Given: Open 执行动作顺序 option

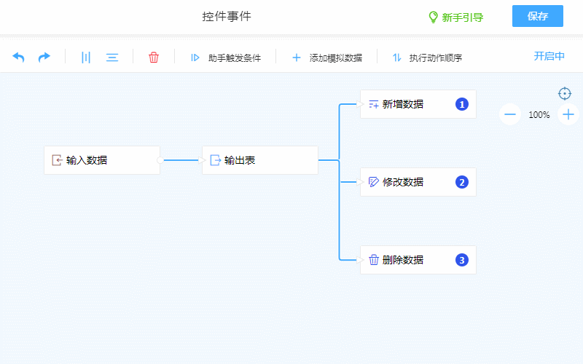Looking at the screenshot, I should (x=427, y=58).
